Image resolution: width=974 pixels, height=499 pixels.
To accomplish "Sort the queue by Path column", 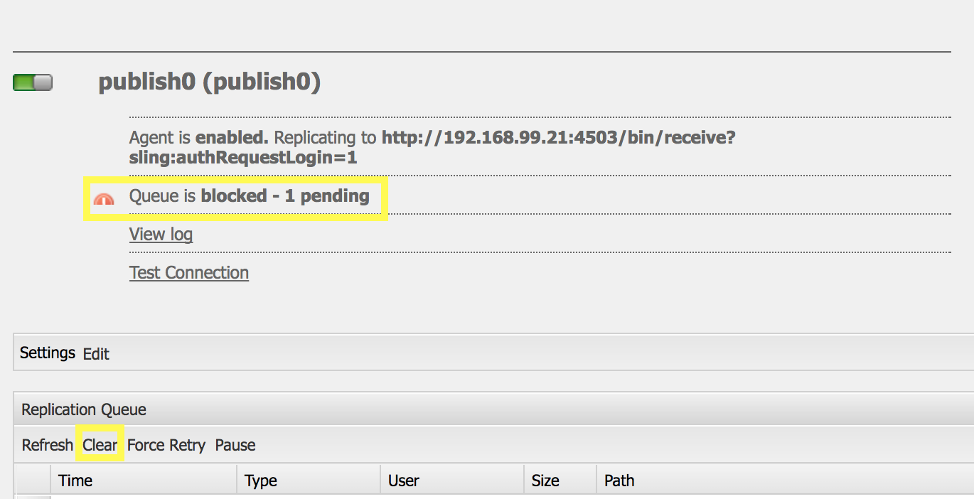I will [x=619, y=481].
